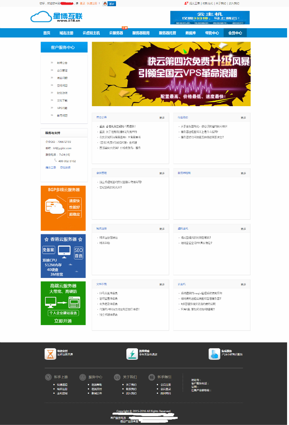289x425 pixels.
Task: Open 域名注册 in the navigation bar
Action: click(66, 33)
